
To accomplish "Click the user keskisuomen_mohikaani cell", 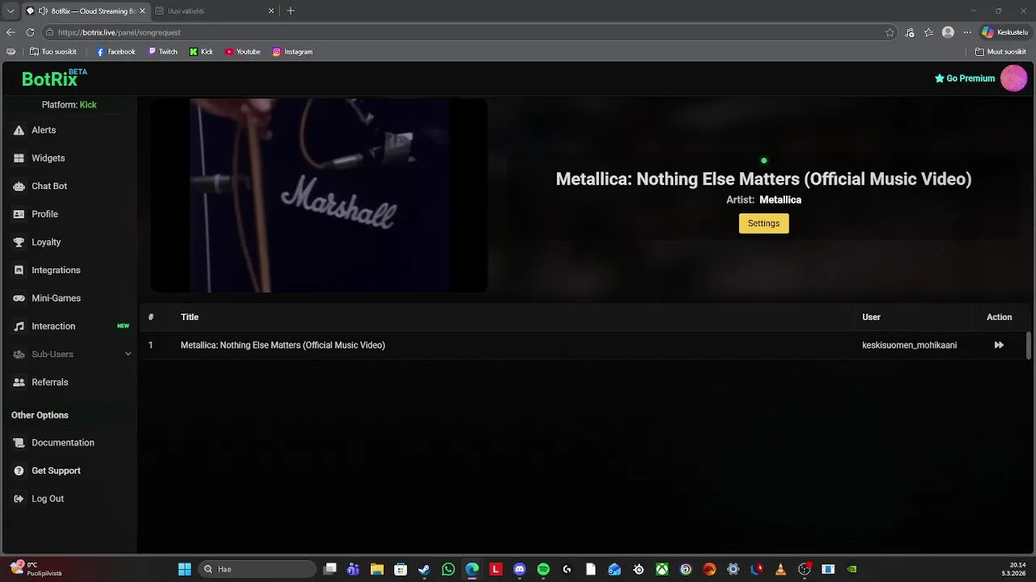I will point(909,345).
